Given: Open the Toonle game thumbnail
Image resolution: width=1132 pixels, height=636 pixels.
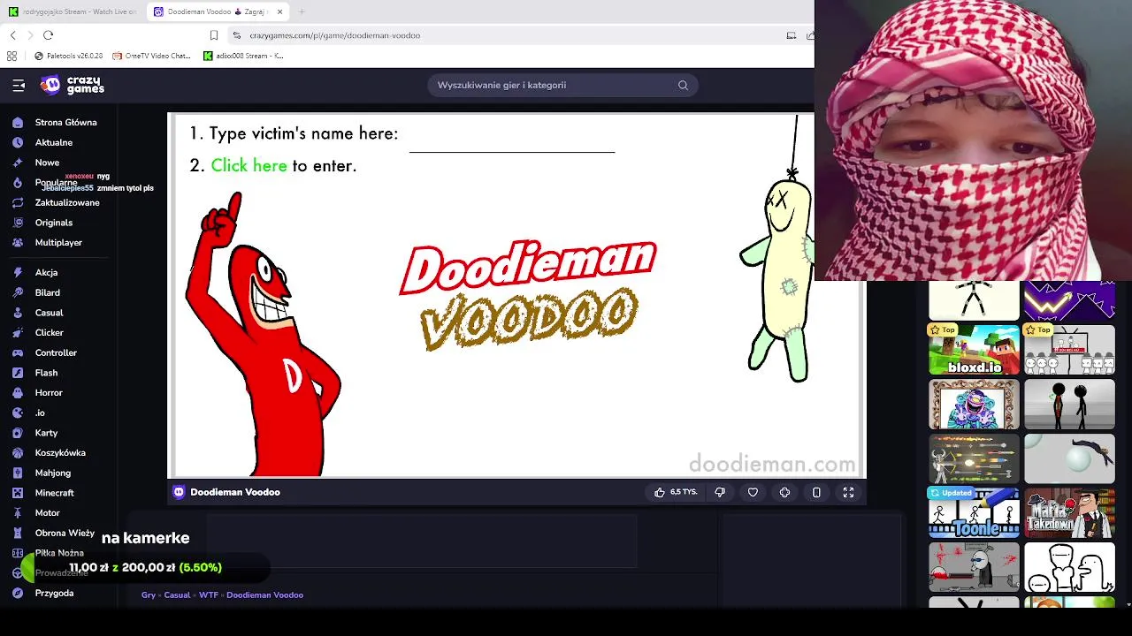Looking at the screenshot, I should click(x=974, y=513).
